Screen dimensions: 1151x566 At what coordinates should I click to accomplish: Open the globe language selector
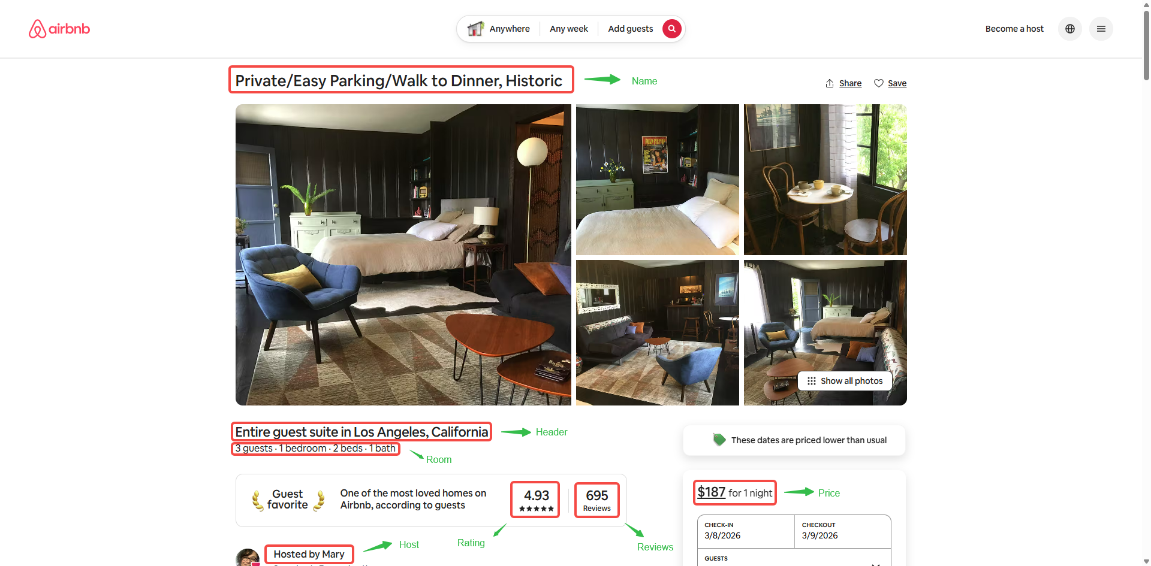tap(1069, 28)
